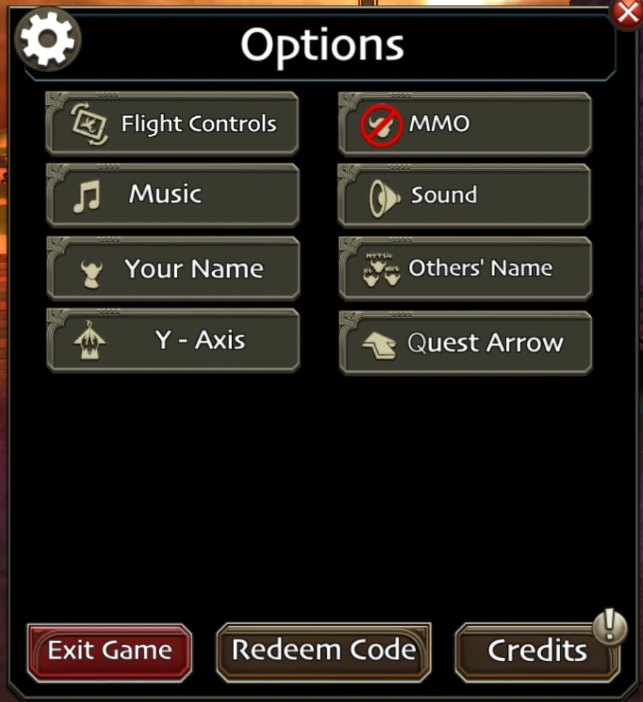Toggle Others' Name display
Viewport: 643px width, 702px height.
[465, 269]
